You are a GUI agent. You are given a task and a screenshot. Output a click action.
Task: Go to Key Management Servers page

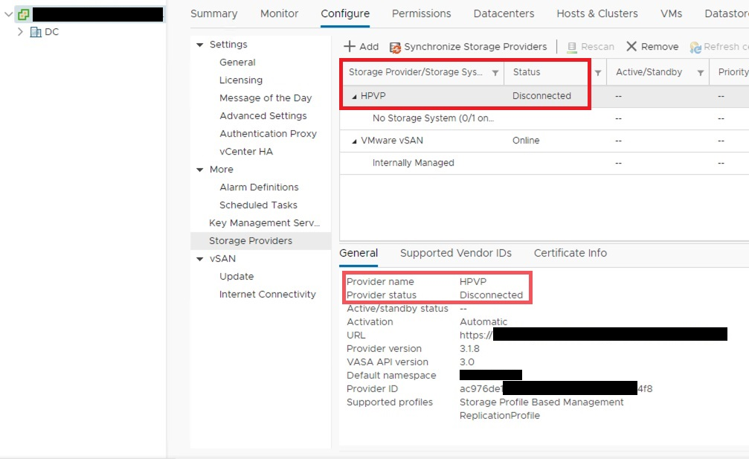point(264,223)
